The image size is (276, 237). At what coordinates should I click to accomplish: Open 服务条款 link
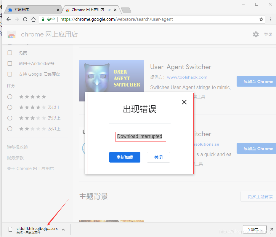click(x=15, y=158)
